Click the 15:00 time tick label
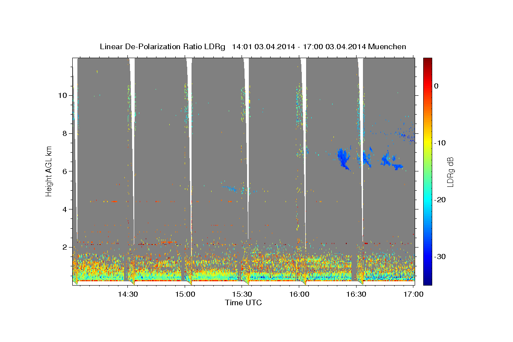Image resolution: width=513 pixels, height=342 pixels. [185, 294]
